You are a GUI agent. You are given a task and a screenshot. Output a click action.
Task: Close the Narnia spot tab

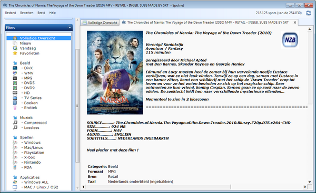(294, 23)
